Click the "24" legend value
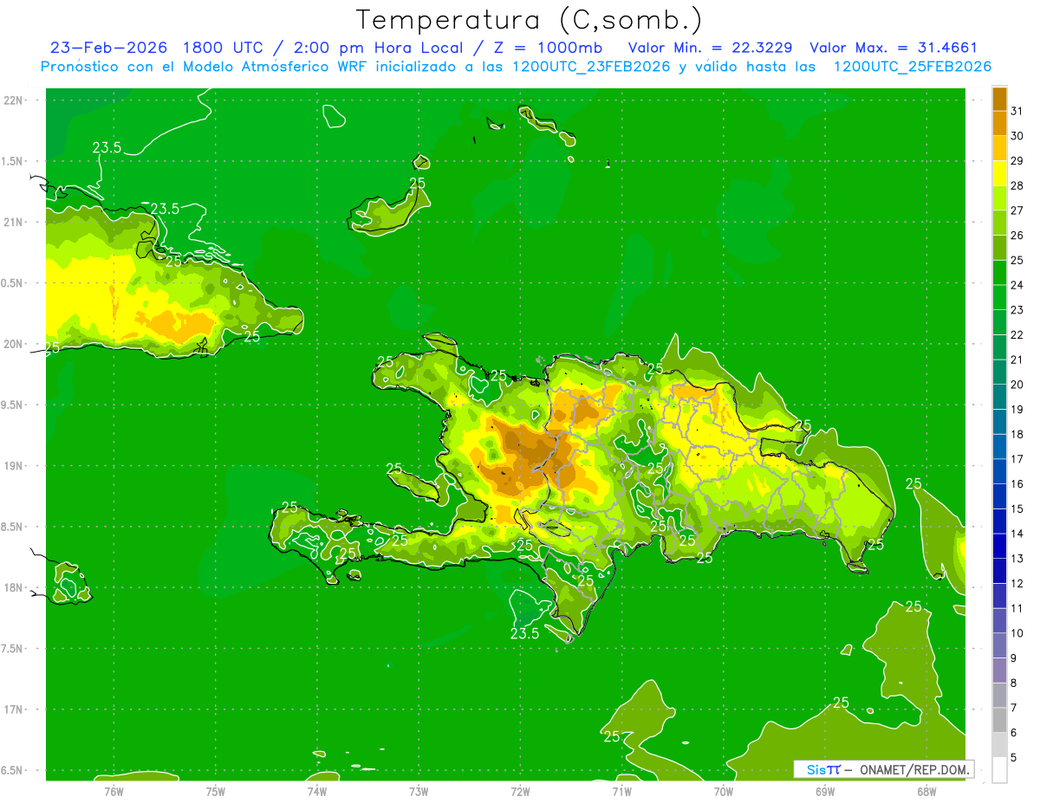 [1017, 285]
